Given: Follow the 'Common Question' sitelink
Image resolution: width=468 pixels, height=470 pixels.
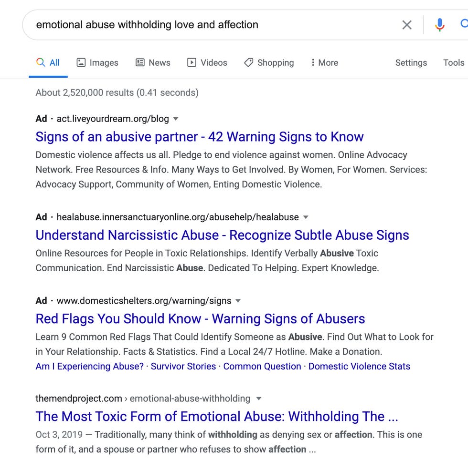Looking at the screenshot, I should (x=262, y=366).
